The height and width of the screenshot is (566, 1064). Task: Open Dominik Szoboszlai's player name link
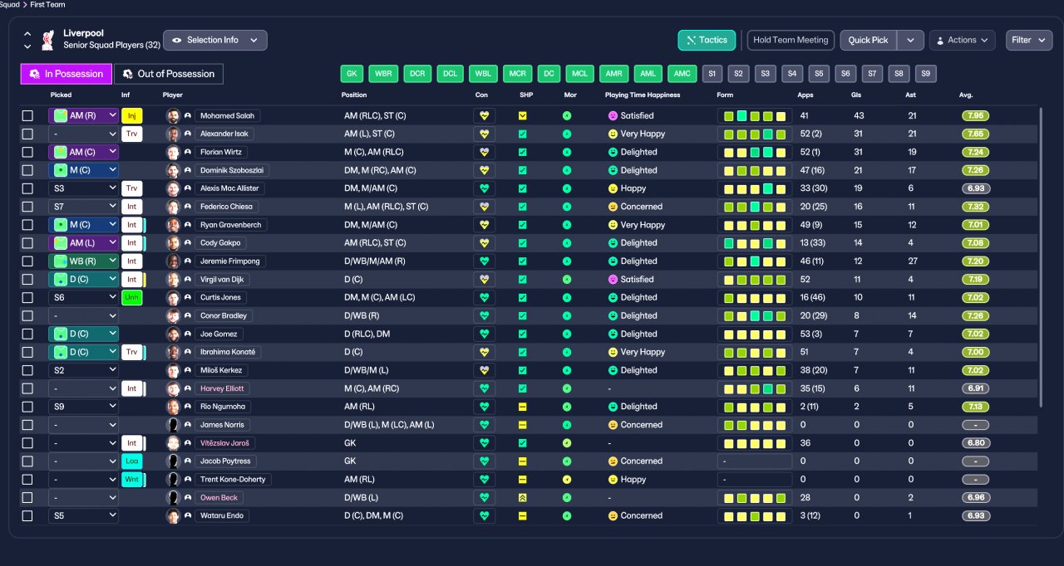pyautogui.click(x=232, y=170)
